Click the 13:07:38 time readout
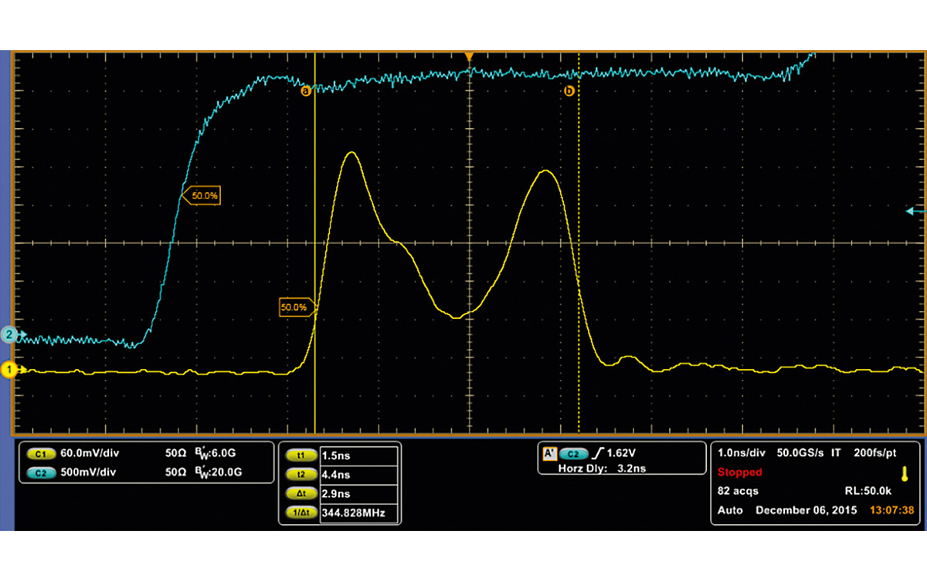 891,510
